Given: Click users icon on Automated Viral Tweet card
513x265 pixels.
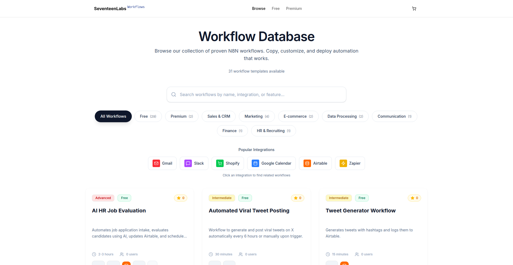Looking at the screenshot, I should pyautogui.click(x=241, y=254).
